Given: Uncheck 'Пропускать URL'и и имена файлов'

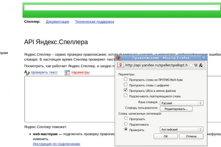Looking at the screenshot, I should (126, 90).
